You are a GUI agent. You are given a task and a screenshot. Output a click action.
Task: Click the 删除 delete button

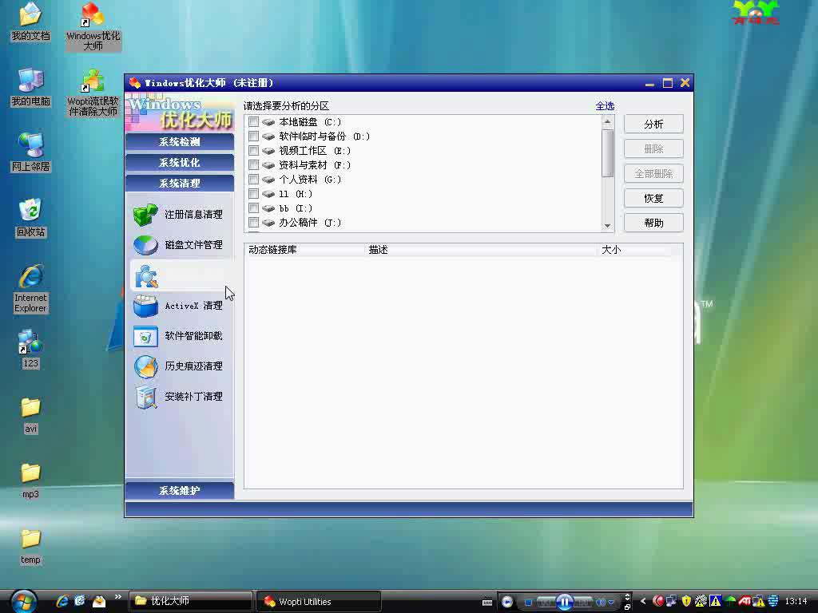point(653,149)
